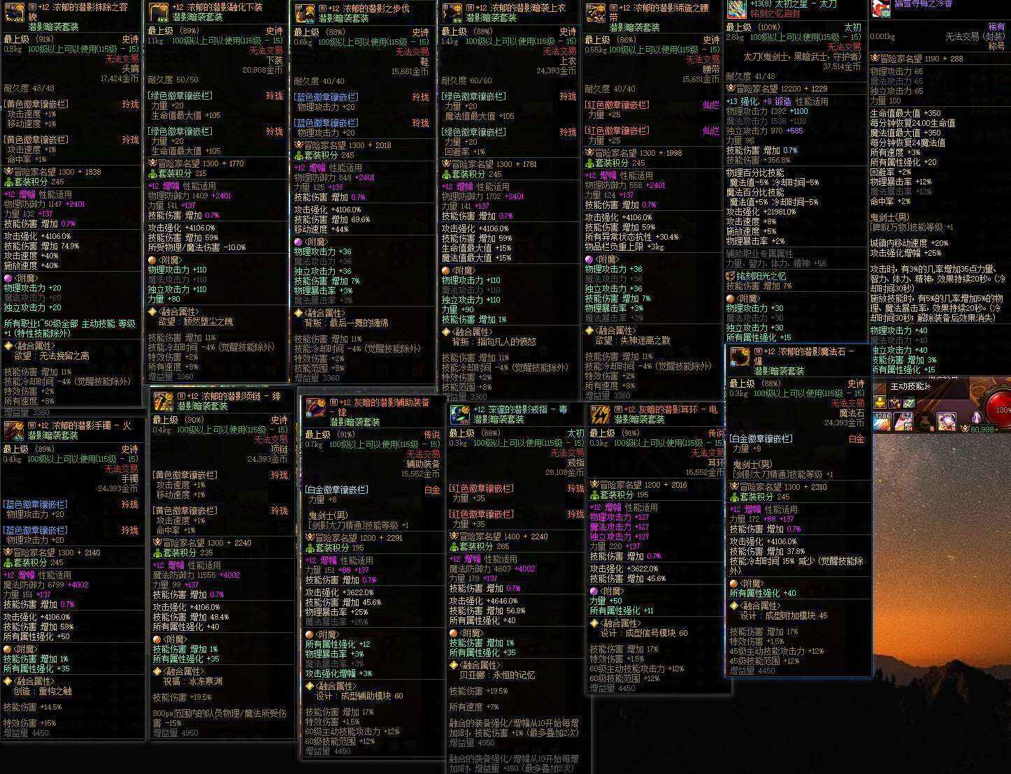Click 设计 : 成型附加模块 45 text

[x=784, y=615]
